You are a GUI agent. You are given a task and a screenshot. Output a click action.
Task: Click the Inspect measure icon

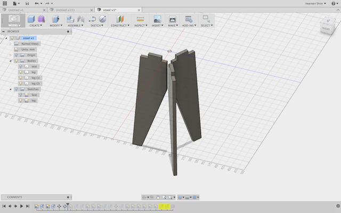click(x=141, y=19)
